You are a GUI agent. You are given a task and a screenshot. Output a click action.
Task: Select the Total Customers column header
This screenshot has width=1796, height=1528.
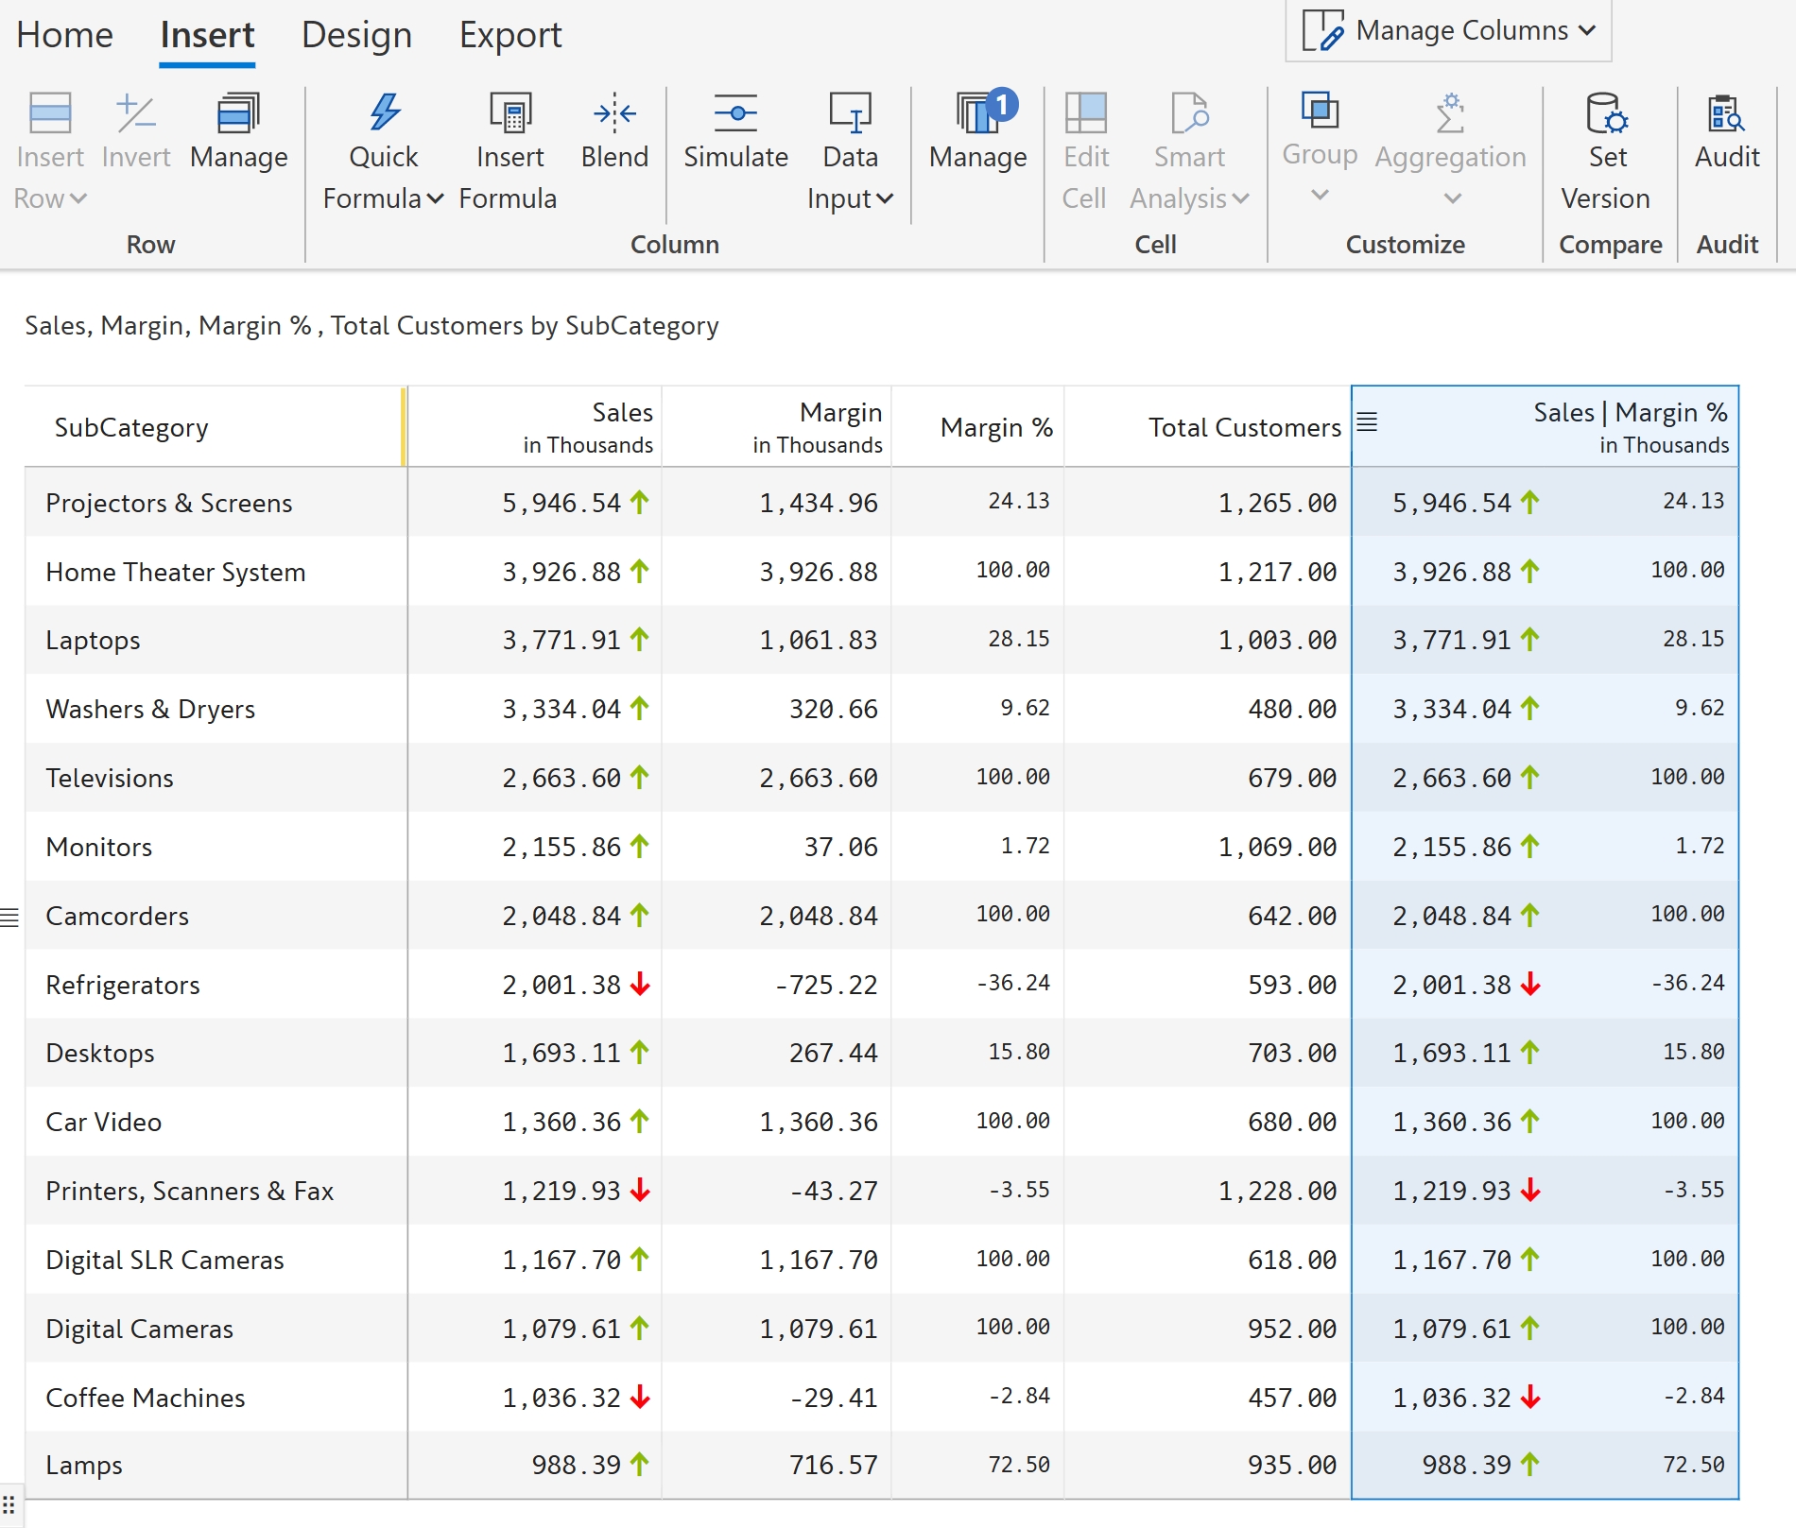[x=1244, y=428]
